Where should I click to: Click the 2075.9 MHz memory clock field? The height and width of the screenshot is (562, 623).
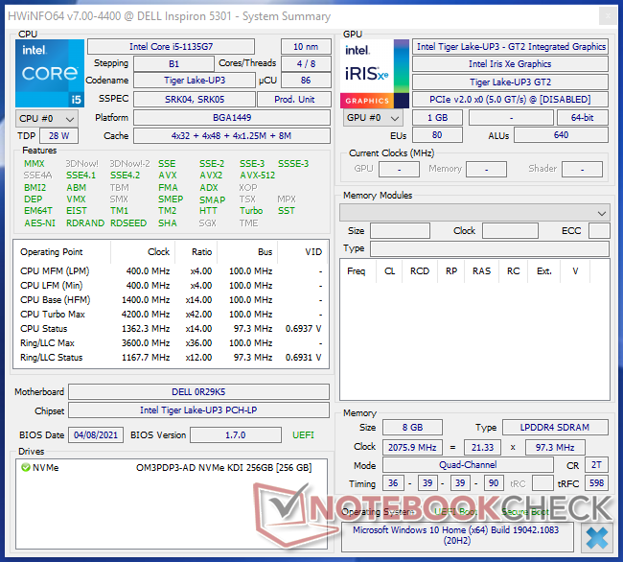point(412,448)
